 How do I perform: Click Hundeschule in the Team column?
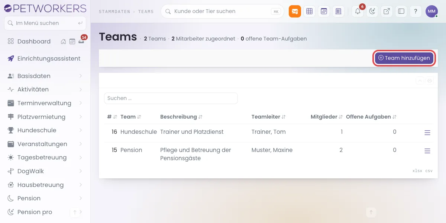[x=139, y=132]
